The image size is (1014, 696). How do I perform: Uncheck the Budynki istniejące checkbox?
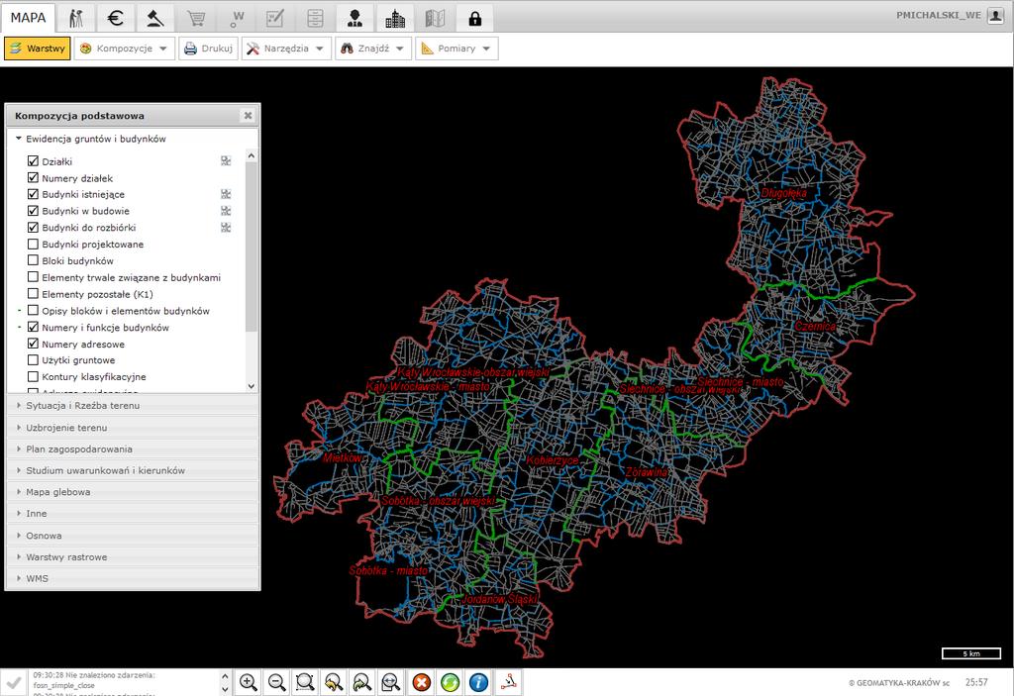click(33, 194)
